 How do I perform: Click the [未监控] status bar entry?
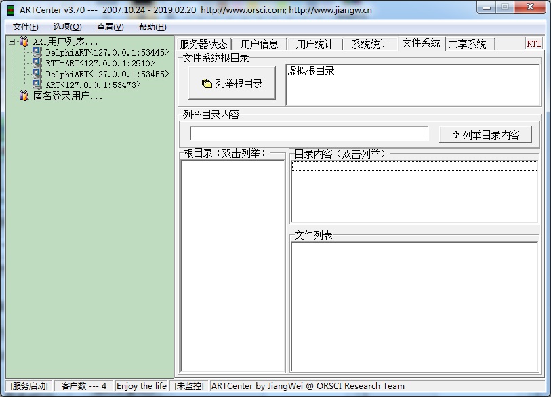(189, 386)
